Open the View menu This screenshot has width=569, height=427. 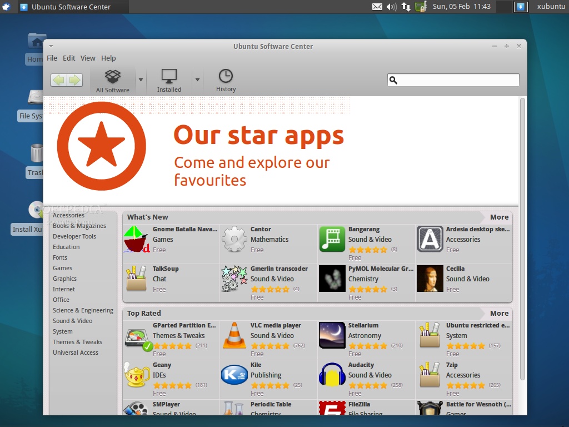(88, 58)
